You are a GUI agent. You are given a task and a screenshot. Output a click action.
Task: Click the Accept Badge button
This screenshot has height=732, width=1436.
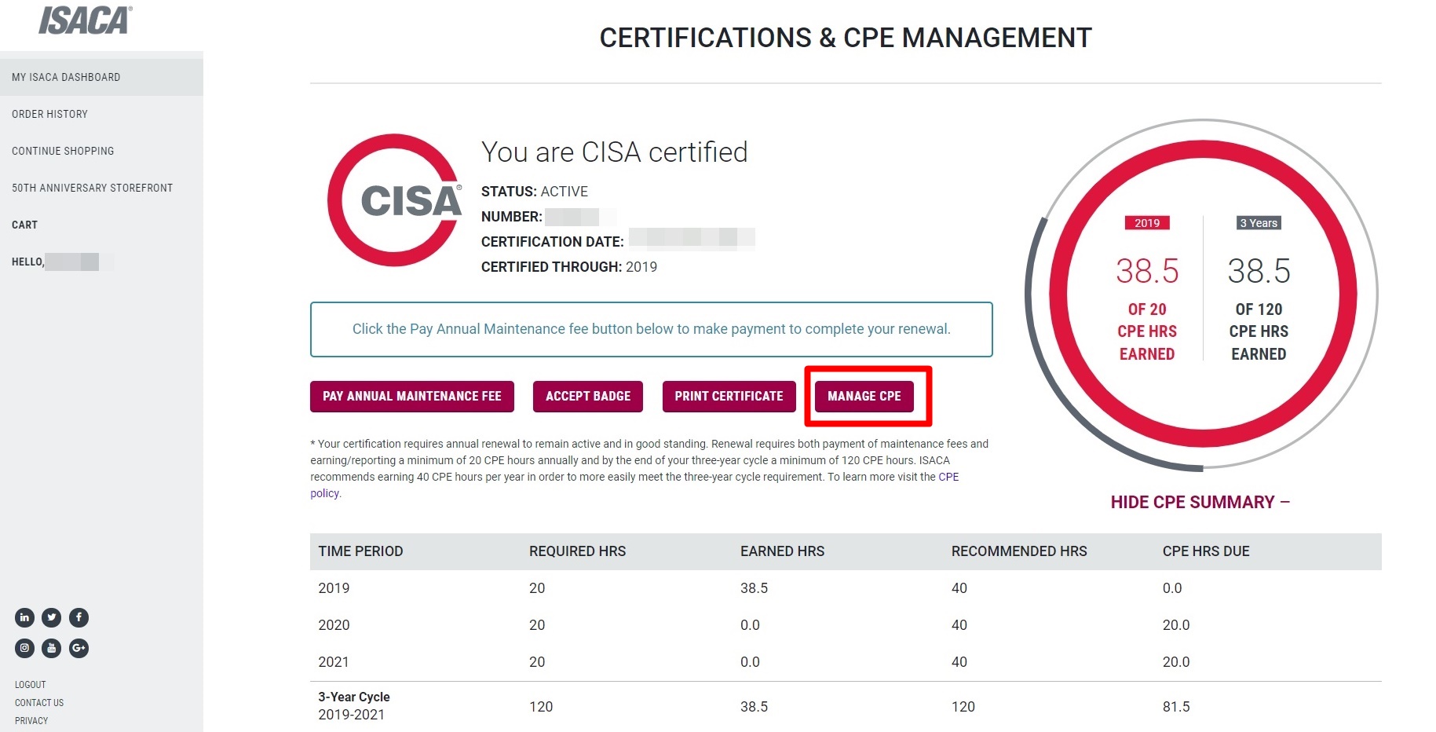click(x=588, y=397)
